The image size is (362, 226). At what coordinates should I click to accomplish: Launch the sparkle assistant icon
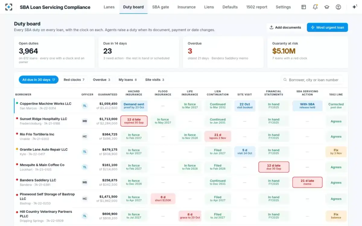pos(355,7)
